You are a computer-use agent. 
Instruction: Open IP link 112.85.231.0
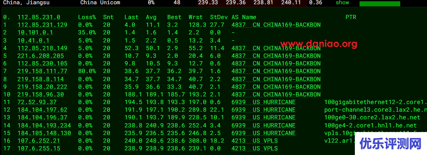click(39, 17)
